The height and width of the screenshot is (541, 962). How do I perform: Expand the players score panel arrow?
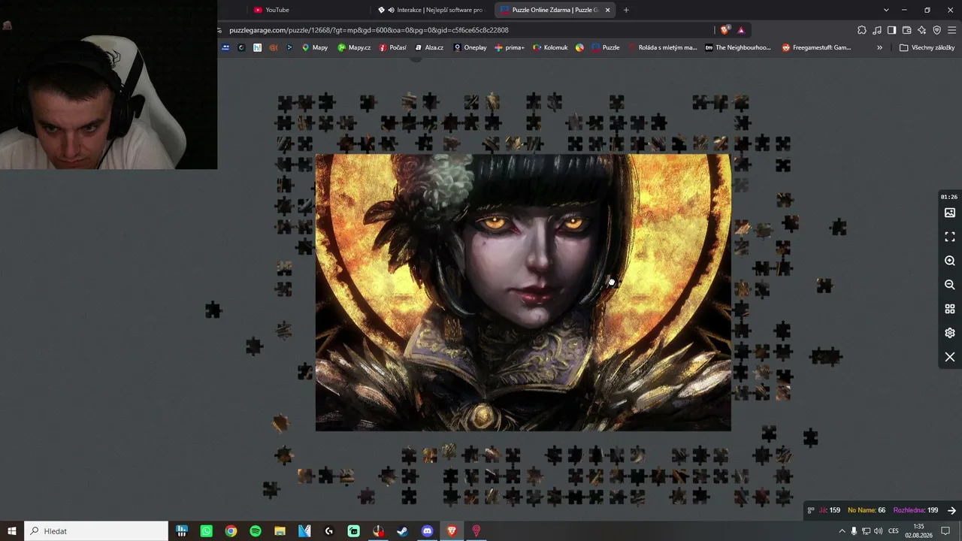(x=951, y=510)
